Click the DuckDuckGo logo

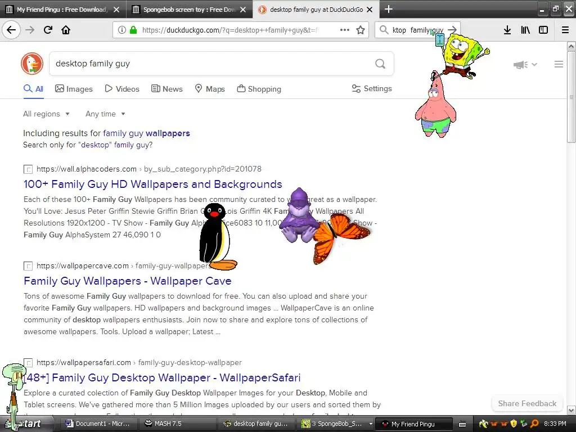[x=32, y=64]
